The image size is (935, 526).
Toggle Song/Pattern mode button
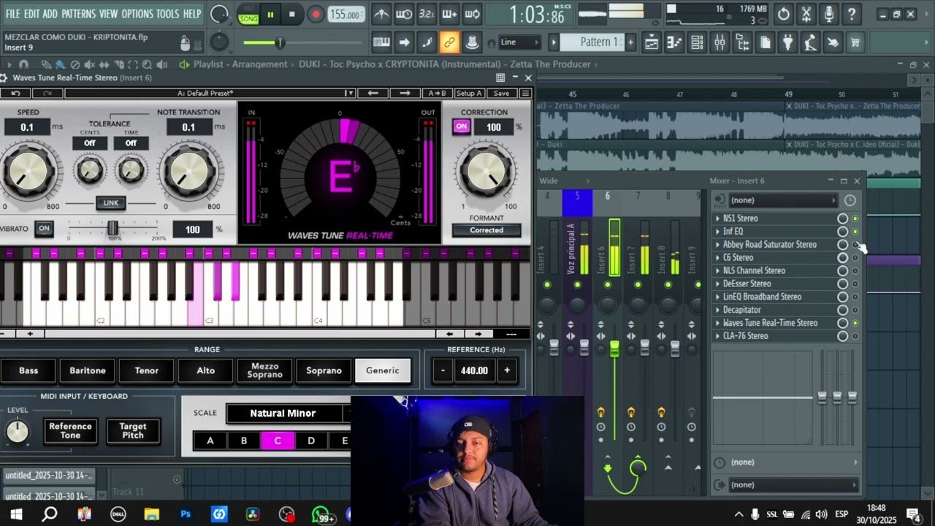point(248,15)
